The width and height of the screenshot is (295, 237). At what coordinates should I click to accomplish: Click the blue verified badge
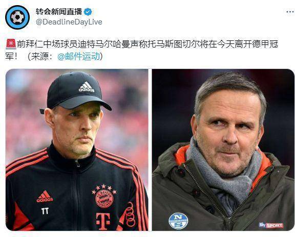click(88, 12)
